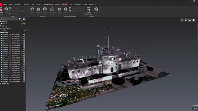
Task: Select Coordinate System tree node
Action: click(x=6, y=28)
